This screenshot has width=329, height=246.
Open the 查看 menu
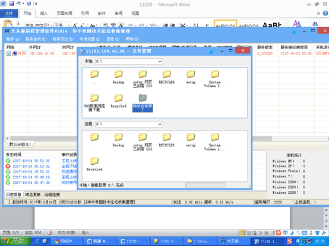point(113,39)
